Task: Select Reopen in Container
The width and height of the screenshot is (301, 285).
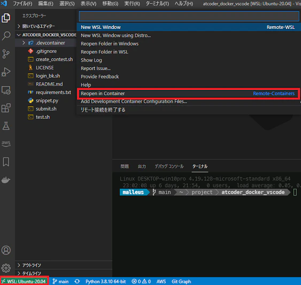Action: pyautogui.click(x=189, y=94)
